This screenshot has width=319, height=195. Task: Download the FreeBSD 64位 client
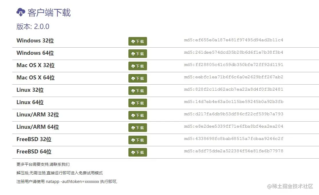click(x=138, y=152)
